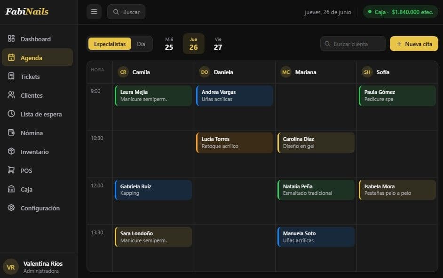Open Laura Mejía manicure appointment
The image size is (443, 278).
[153, 96]
